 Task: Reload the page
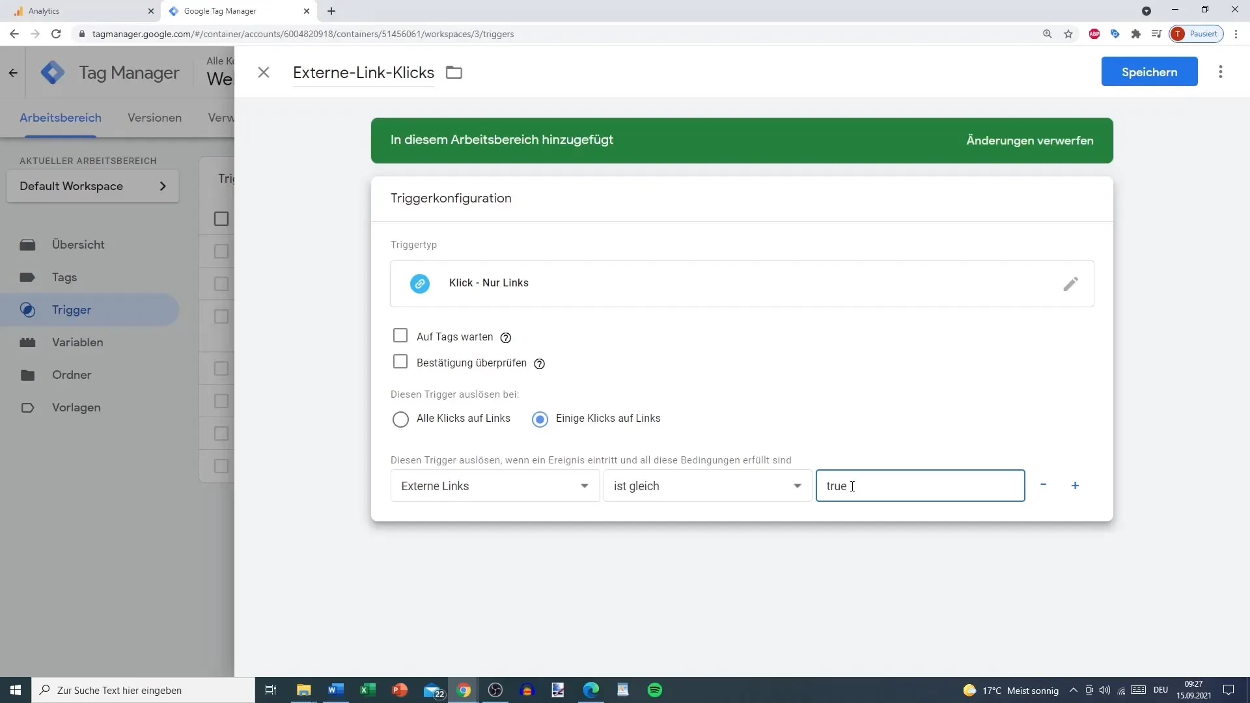[56, 34]
